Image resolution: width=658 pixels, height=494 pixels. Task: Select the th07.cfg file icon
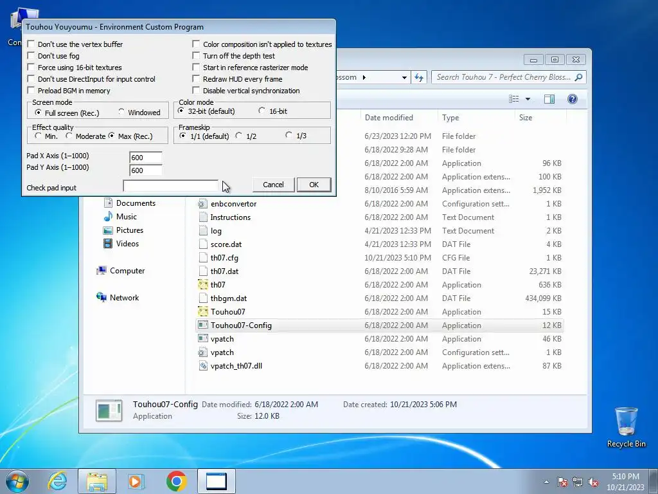tap(203, 257)
